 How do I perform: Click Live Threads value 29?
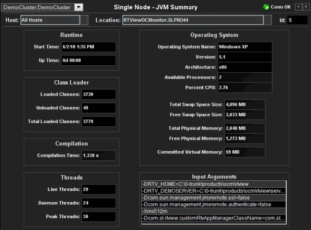tap(99, 190)
